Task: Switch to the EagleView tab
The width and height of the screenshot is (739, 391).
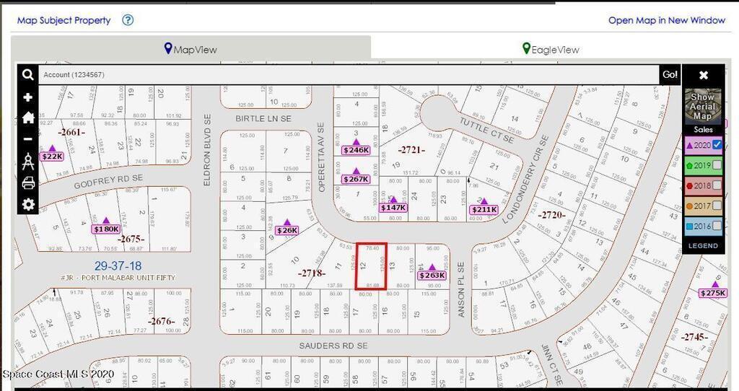Action: (x=551, y=49)
